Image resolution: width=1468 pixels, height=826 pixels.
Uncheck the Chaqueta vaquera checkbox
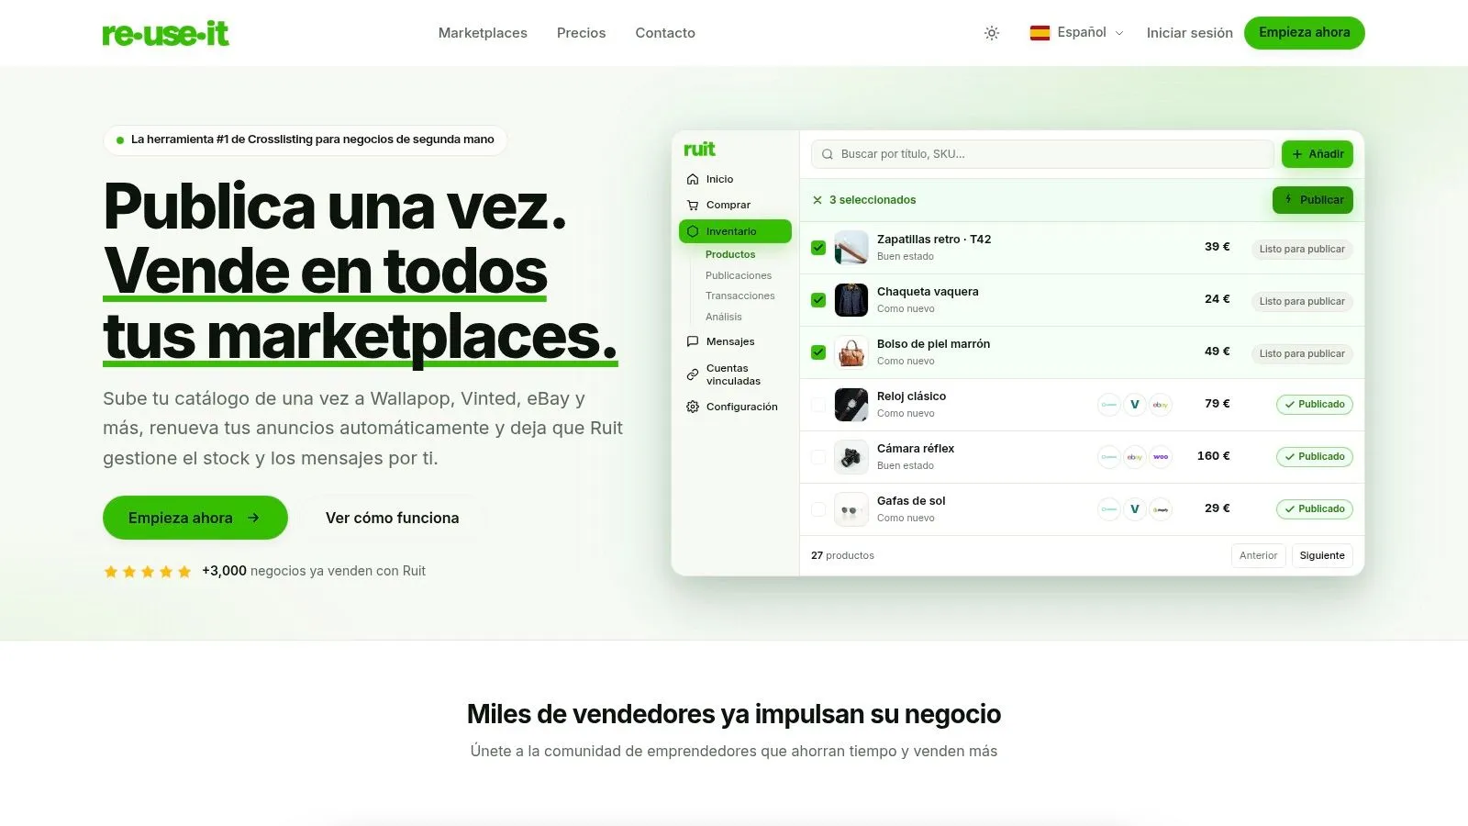click(x=818, y=300)
